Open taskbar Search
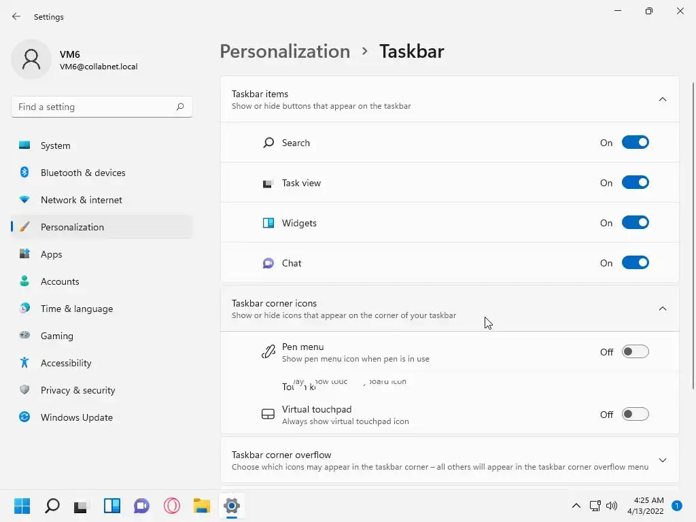This screenshot has width=696, height=522. point(52,506)
